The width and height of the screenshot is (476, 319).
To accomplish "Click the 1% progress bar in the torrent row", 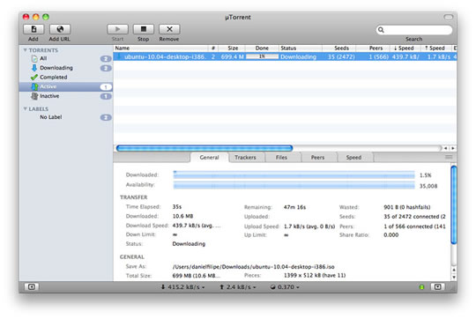I will tap(262, 56).
